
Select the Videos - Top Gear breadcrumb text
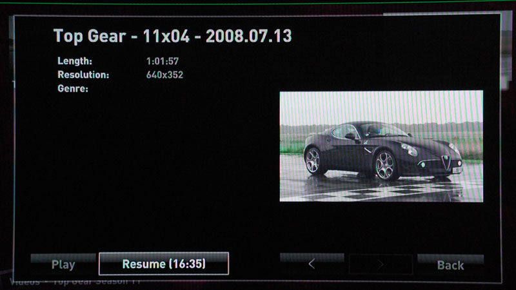tap(75, 282)
